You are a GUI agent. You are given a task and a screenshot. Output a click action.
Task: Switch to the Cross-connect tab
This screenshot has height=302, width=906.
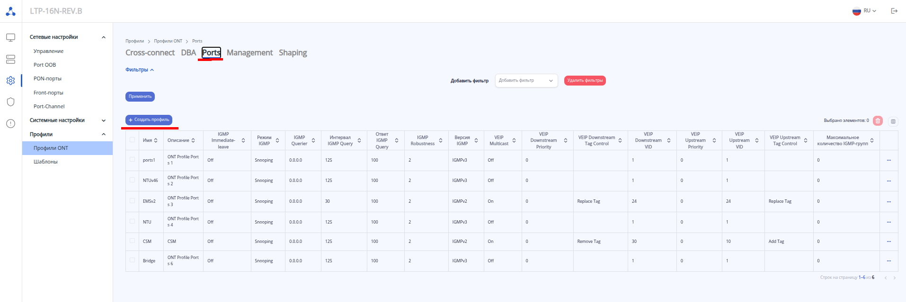point(150,53)
